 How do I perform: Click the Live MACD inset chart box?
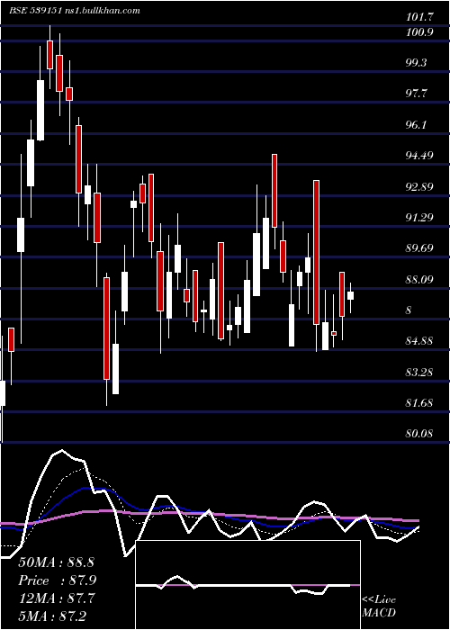pos(248,585)
